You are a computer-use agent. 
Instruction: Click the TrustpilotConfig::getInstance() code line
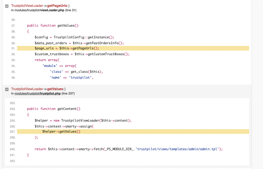74,37
